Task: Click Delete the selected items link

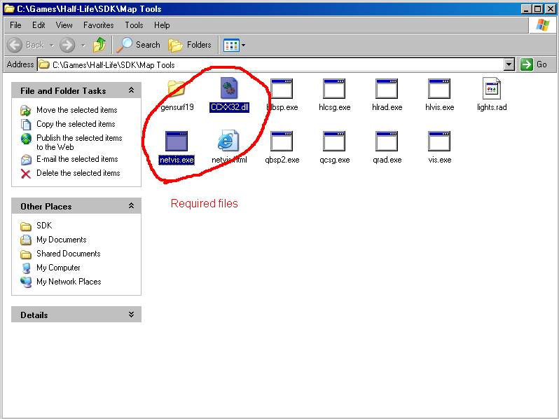Action: pos(78,173)
